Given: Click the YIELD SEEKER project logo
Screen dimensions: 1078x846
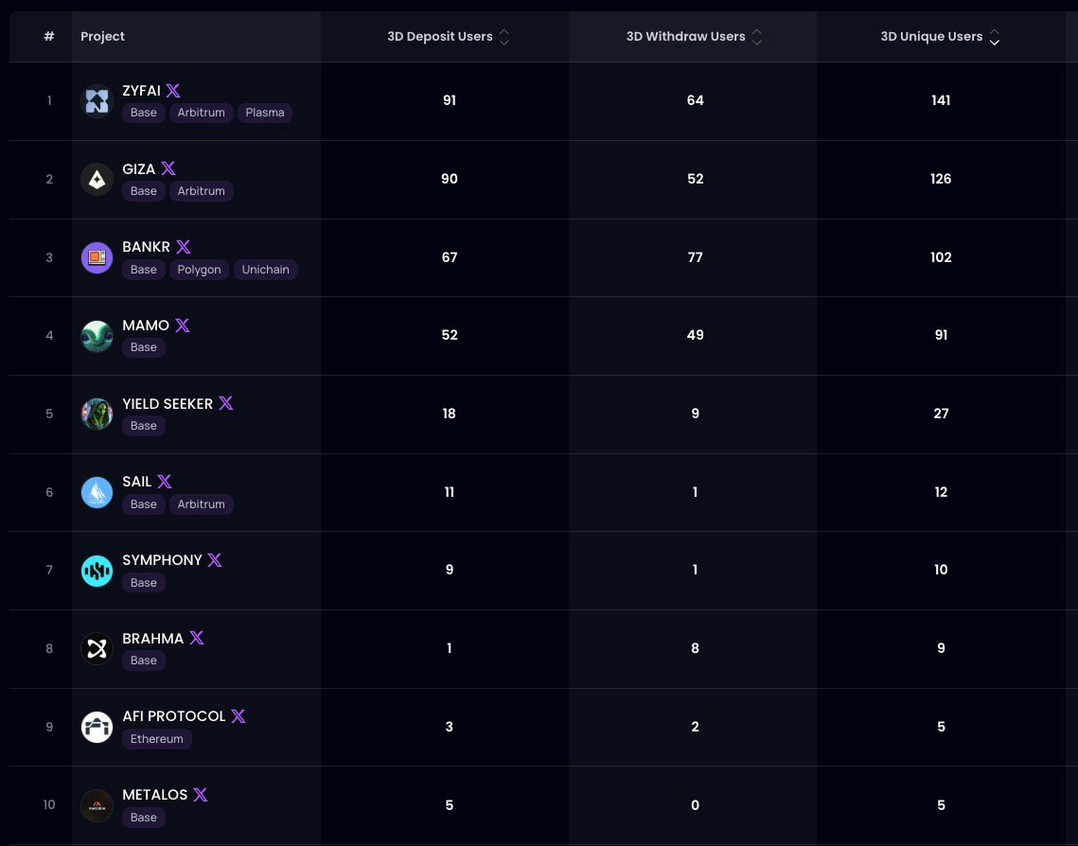Looking at the screenshot, I should coord(97,414).
